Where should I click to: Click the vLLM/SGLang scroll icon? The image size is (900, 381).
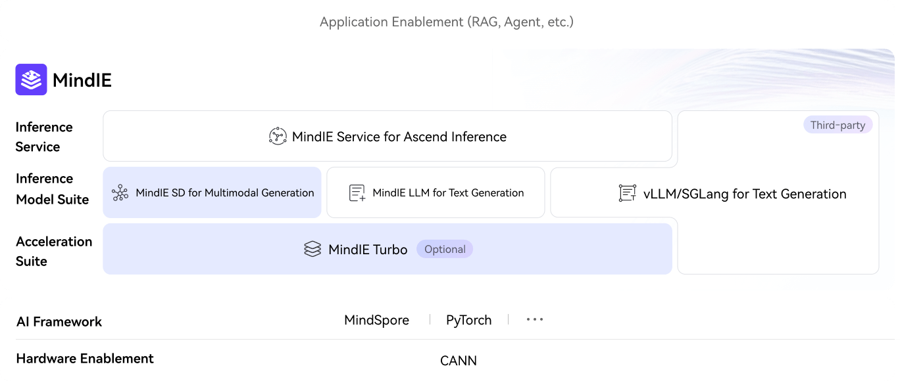point(628,194)
